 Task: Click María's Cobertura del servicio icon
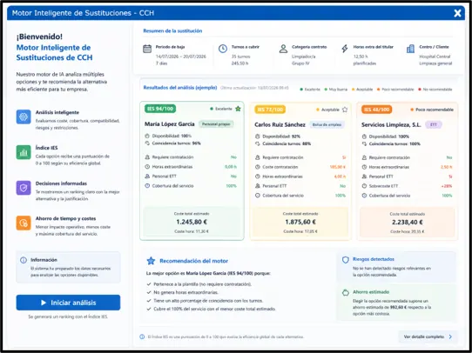point(147,186)
